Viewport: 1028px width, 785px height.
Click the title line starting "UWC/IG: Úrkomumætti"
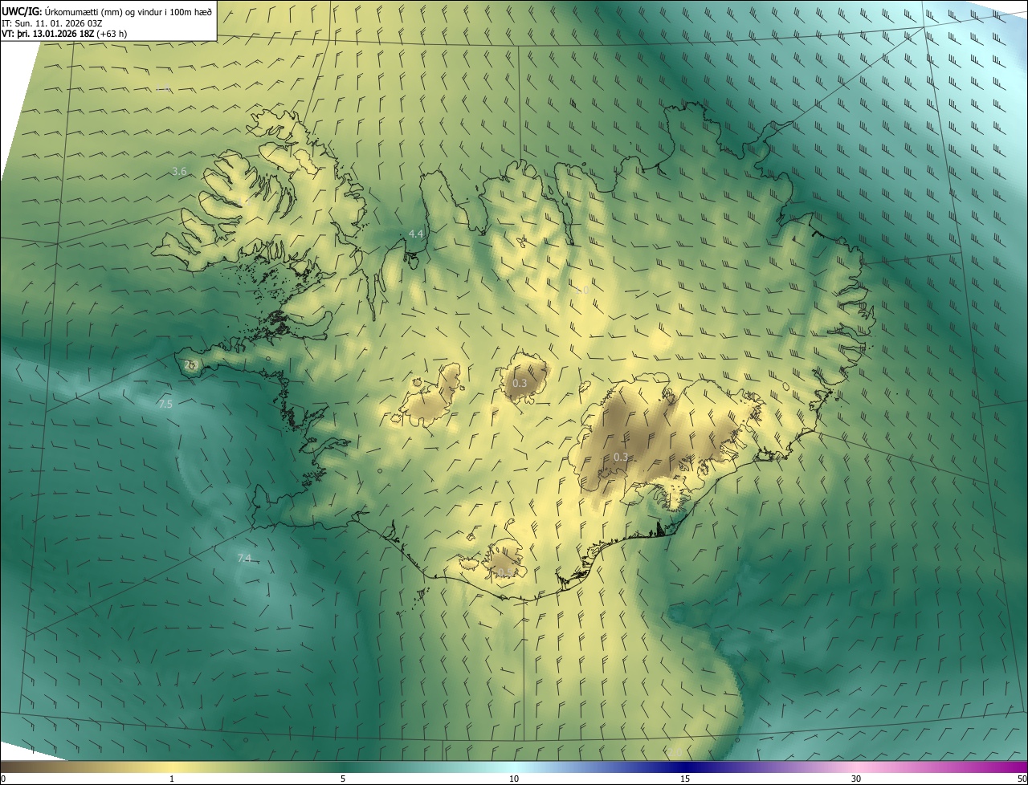(x=107, y=11)
